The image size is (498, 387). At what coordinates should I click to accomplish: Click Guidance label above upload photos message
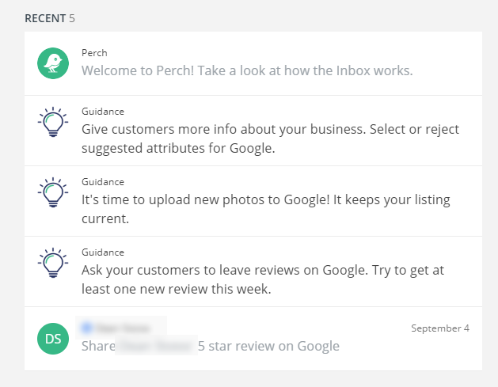(x=103, y=182)
